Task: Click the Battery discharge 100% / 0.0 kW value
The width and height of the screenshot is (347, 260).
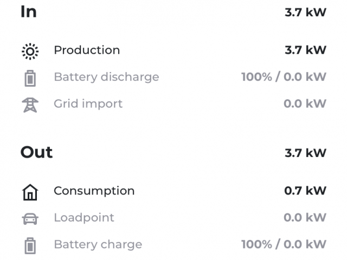Action: pyautogui.click(x=284, y=77)
